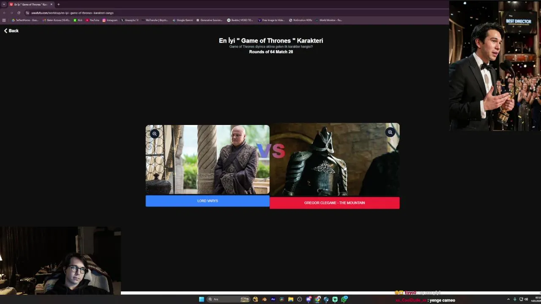Viewport: 541px width, 304px height.
Task: Reload the page
Action: pos(19,13)
